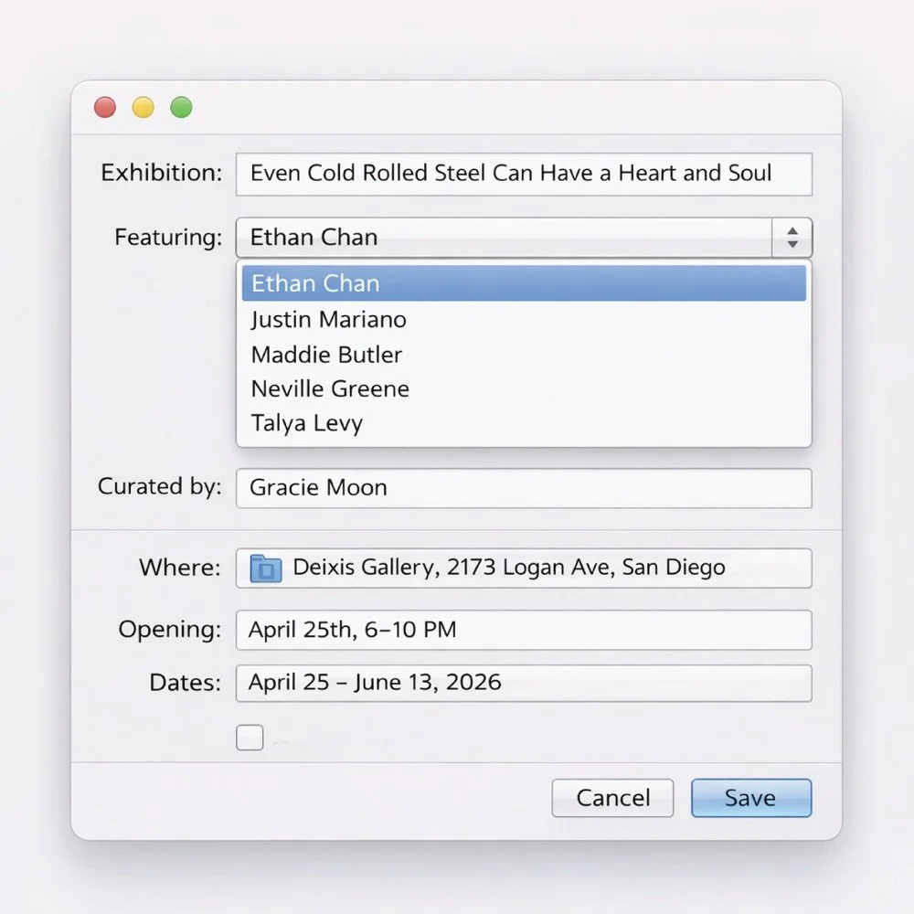The width and height of the screenshot is (914, 914).
Task: Pick Maddie Butler from the list
Action: point(524,355)
